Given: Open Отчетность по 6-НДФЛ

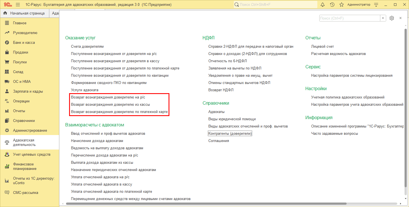Looking at the screenshot, I should (x=228, y=61).
